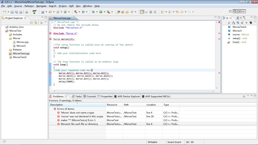
Task: Switch to C/C++ perspective button
Action: pyautogui.click(x=239, y=11)
